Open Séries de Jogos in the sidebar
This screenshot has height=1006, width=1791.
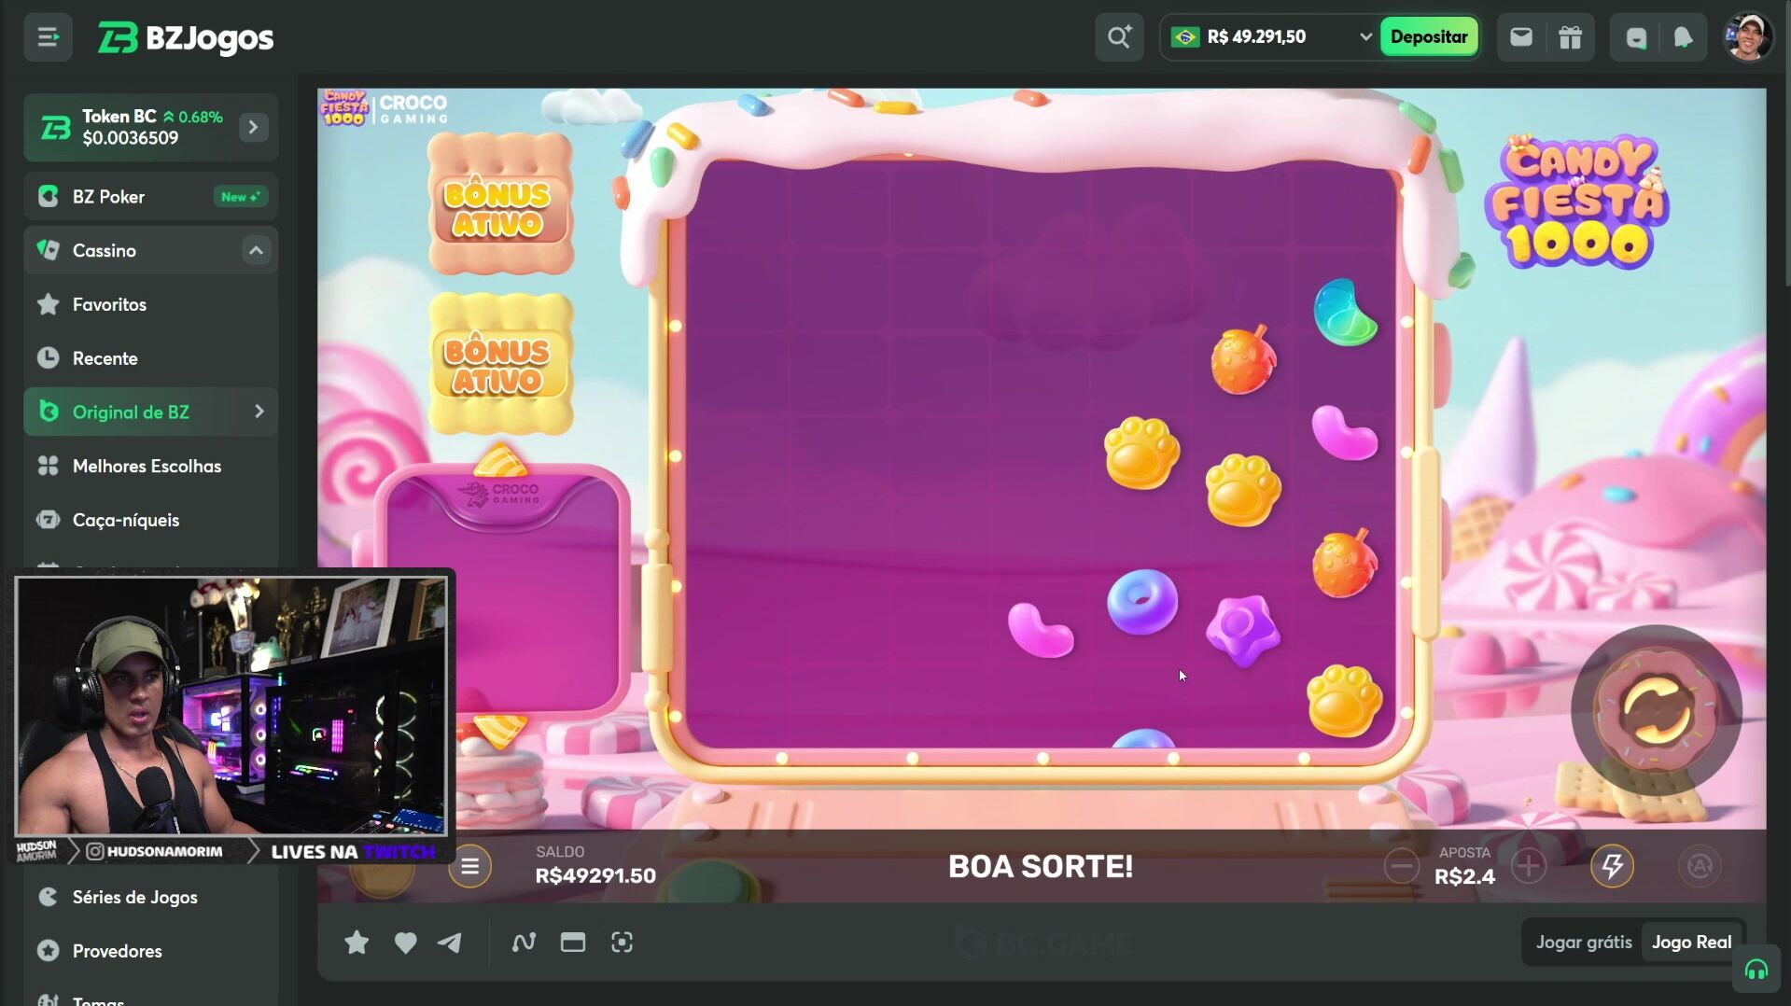coord(151,897)
